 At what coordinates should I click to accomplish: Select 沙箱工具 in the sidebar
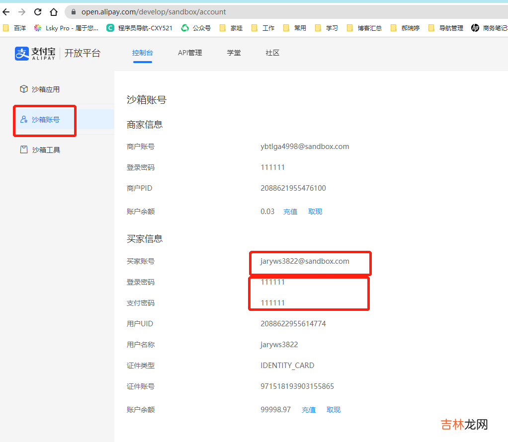46,149
